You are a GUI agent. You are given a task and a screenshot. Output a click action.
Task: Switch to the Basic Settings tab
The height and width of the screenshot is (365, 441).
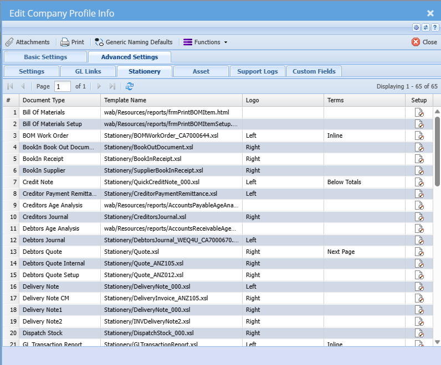coord(45,57)
